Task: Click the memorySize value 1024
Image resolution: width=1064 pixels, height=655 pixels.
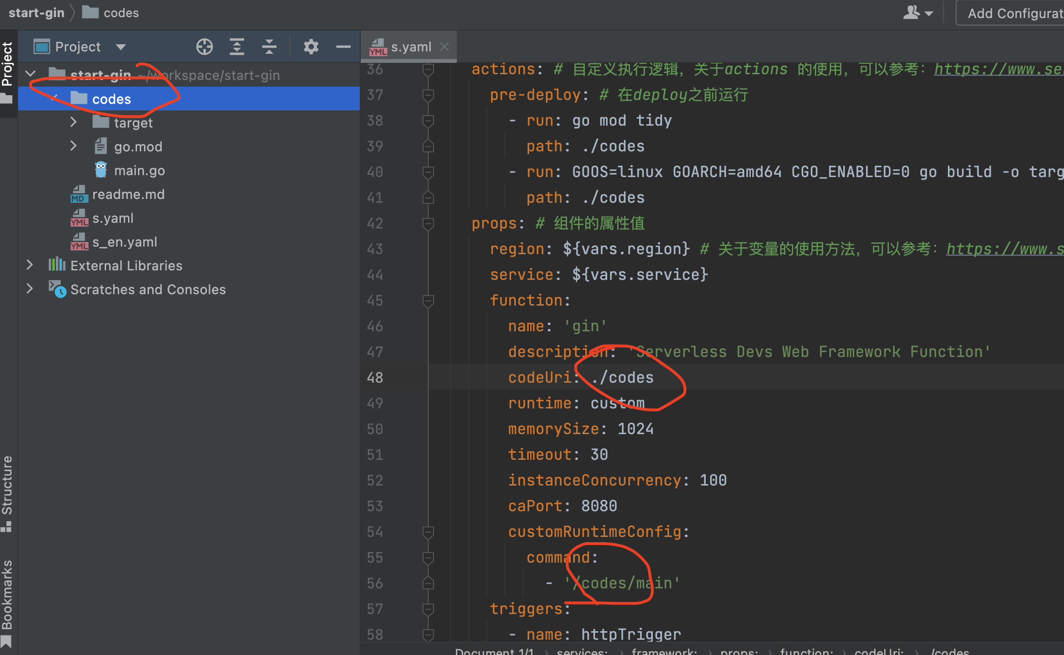Action: pyautogui.click(x=635, y=429)
